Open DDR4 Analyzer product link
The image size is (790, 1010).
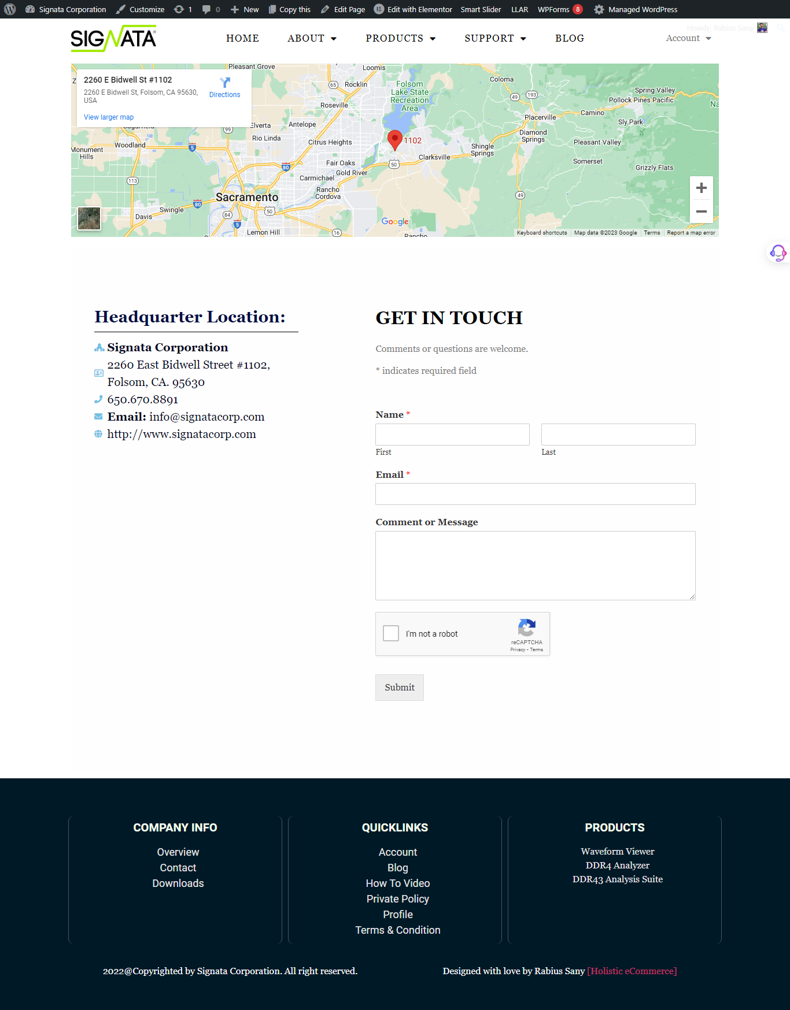point(618,865)
